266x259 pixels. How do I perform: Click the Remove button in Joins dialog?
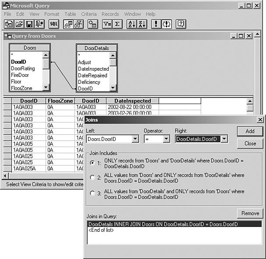coord(250,213)
